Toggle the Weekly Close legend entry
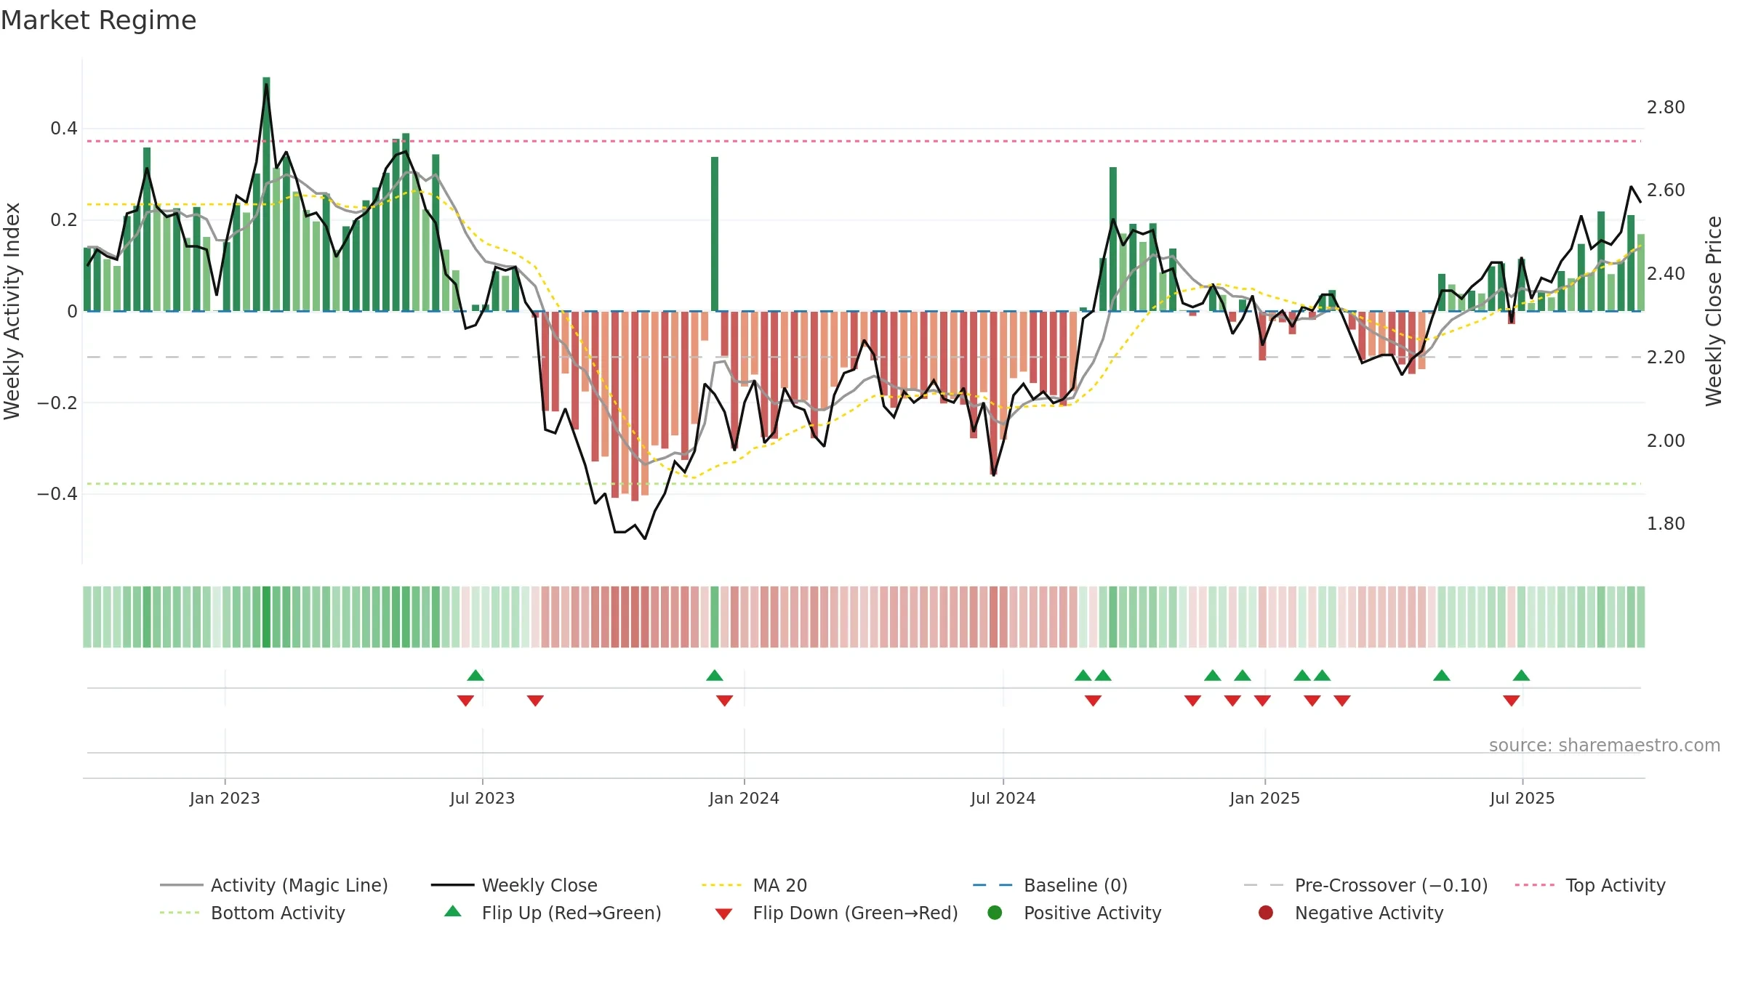1745x981 pixels. tap(514, 885)
